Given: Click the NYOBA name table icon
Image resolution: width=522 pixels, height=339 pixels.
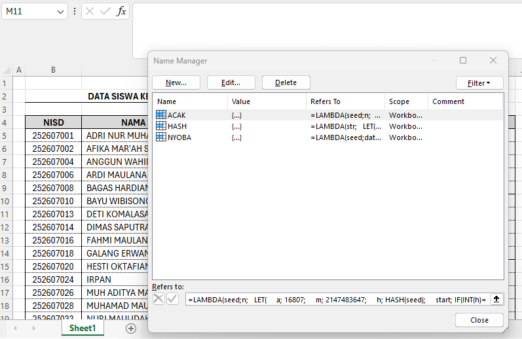Looking at the screenshot, I should (161, 137).
